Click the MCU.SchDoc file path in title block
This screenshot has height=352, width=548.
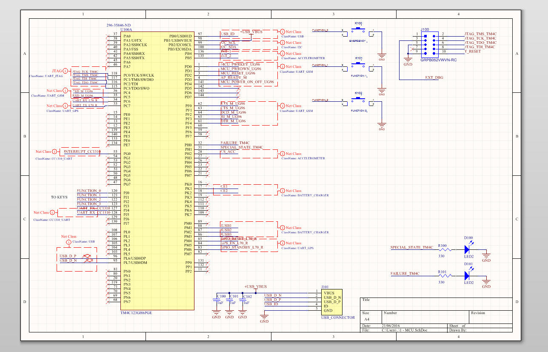404,330
